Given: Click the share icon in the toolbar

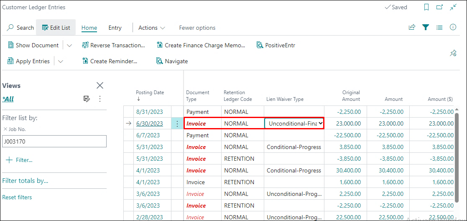Looking at the screenshot, I should tap(412, 28).
